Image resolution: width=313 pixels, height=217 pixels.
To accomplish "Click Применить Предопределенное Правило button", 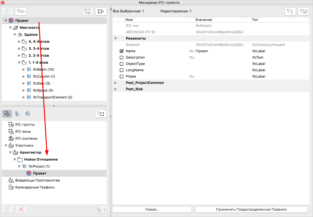I will point(251,209).
